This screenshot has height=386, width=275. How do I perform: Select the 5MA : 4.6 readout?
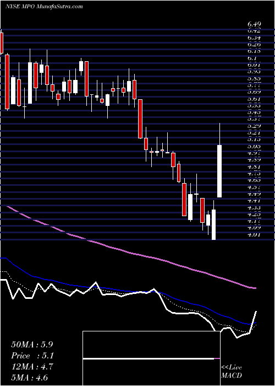30,377
